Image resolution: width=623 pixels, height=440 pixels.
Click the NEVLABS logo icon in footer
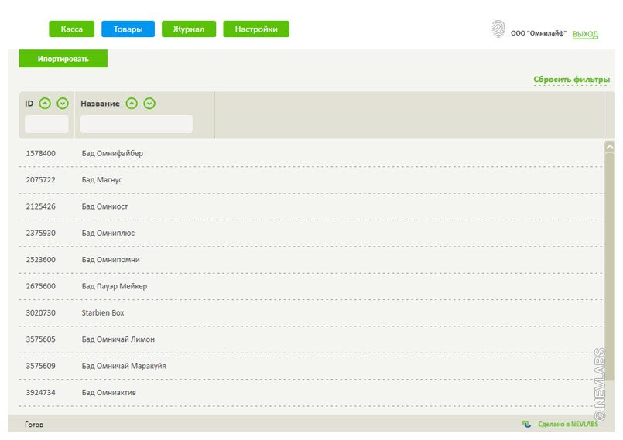tap(526, 425)
